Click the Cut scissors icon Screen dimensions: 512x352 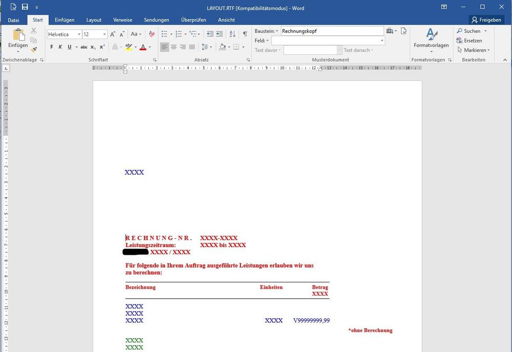(34, 31)
